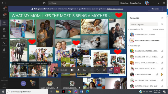Open Chat from the left sidebar
Screen dimensions: 168x94
pyautogui.click(x=4, y=16)
